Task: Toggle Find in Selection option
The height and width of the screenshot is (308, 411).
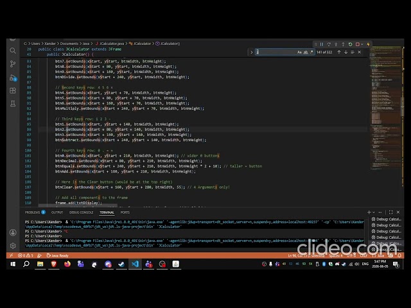Action: click(353, 52)
